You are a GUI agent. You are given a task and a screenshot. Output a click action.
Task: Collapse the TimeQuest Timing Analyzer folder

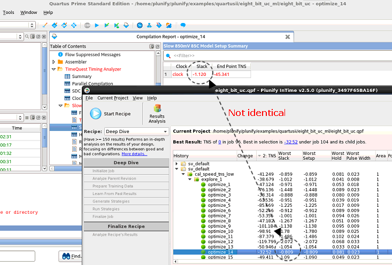(53, 69)
